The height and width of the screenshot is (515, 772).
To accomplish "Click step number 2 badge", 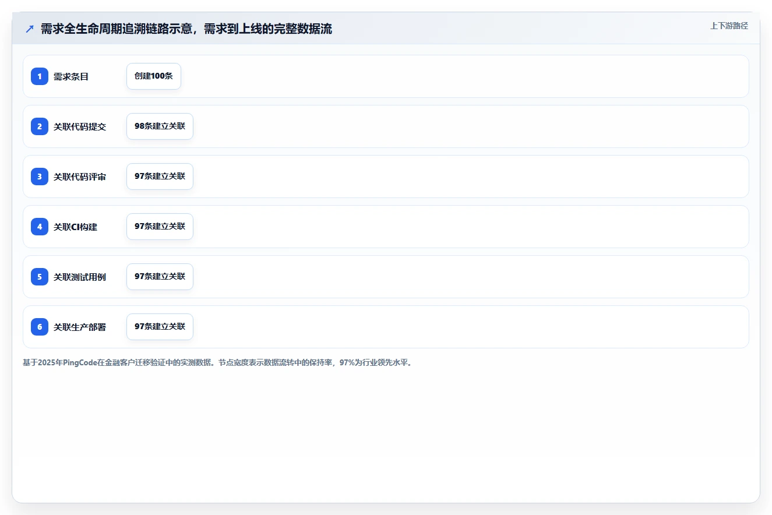I will (x=40, y=126).
